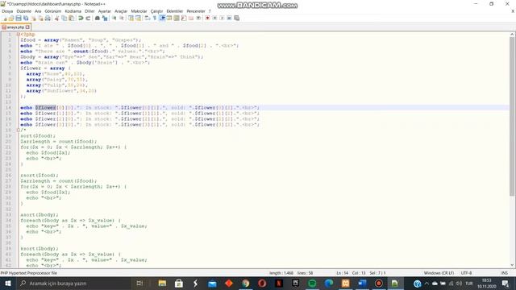Undo the last edit
This screenshot has width=516, height=290.
(81, 18)
